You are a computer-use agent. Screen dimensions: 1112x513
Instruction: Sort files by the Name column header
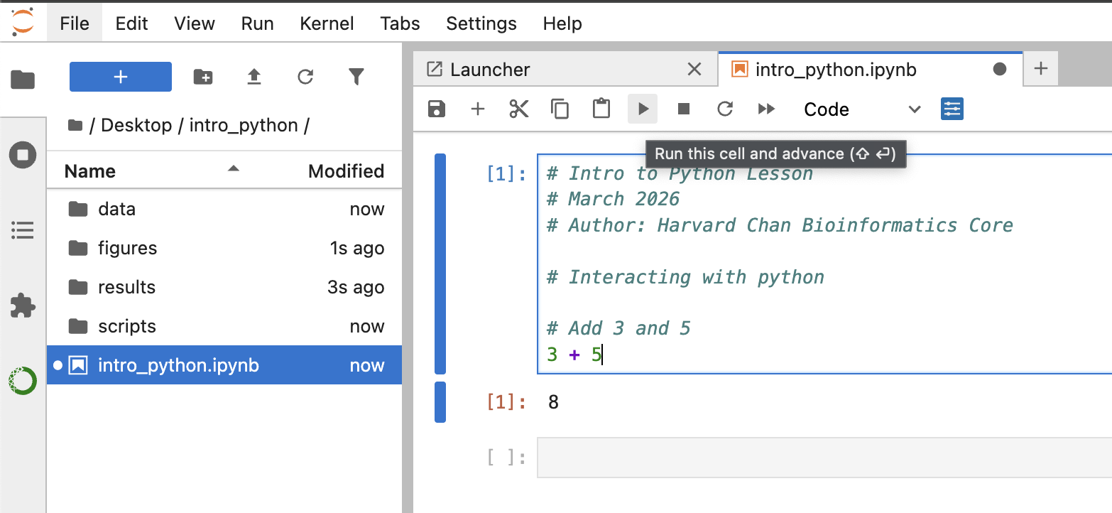(90, 171)
